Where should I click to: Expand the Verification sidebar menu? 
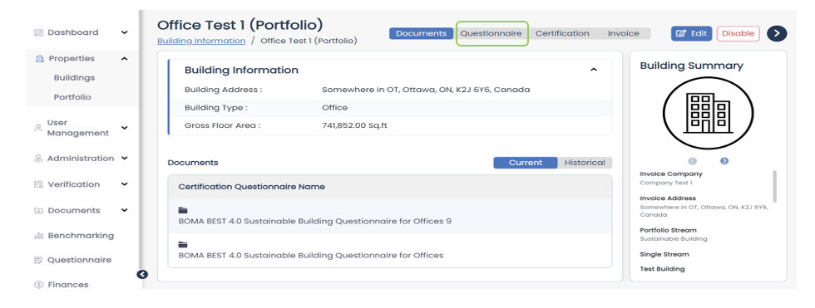(x=124, y=184)
